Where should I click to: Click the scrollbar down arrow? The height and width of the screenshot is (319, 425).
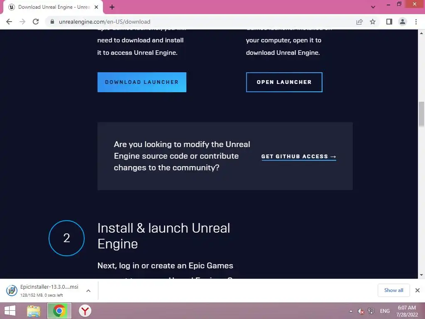[422, 275]
